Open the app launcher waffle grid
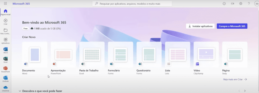259x93 pixels. point(6,4)
